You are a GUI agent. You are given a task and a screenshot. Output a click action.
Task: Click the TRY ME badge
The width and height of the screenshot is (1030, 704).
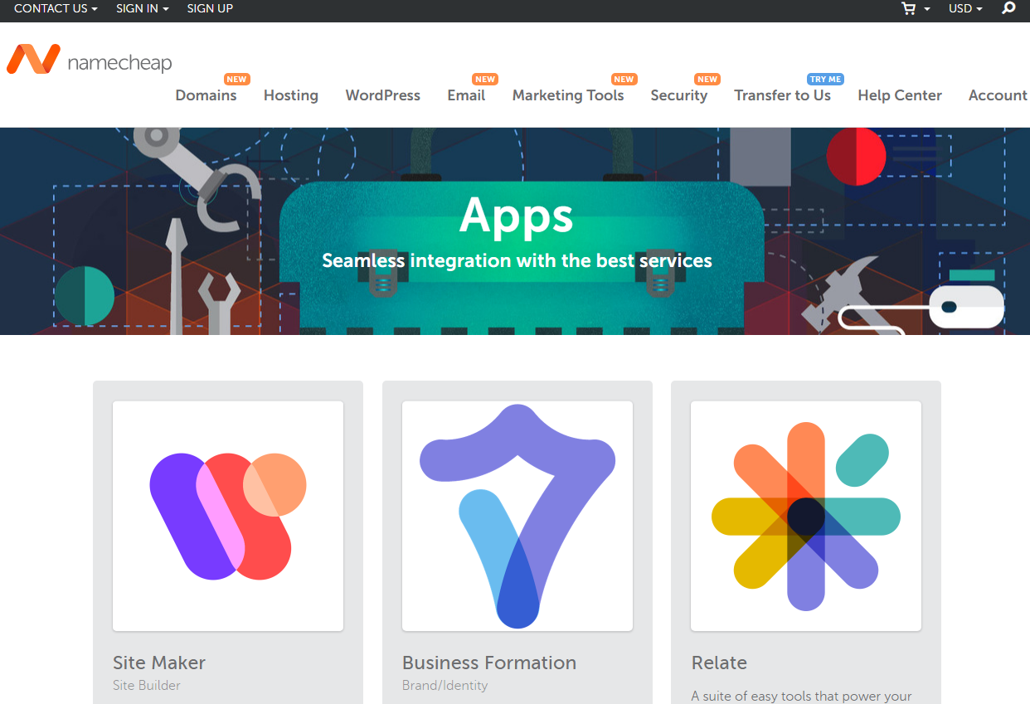825,80
